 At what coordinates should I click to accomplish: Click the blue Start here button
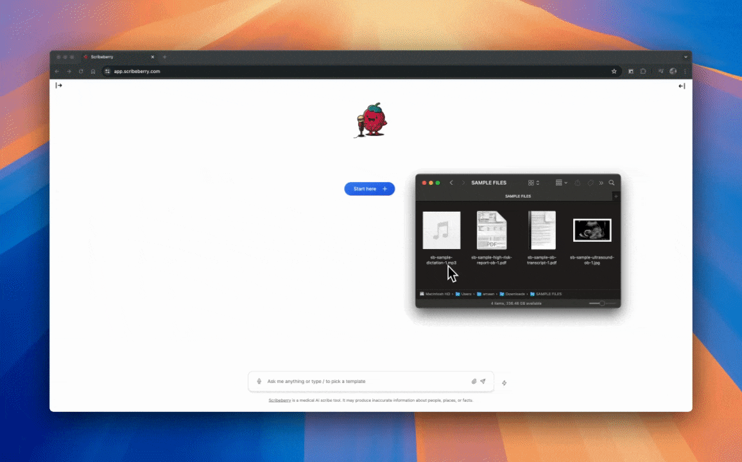[x=370, y=189]
